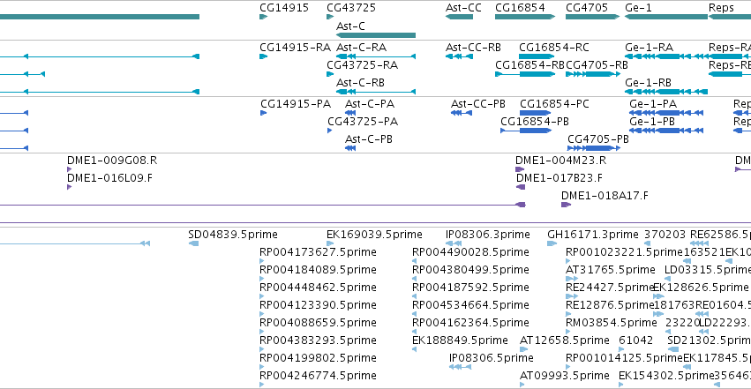Click EST feature 61042
The image size is (751, 389).
(x=636, y=340)
